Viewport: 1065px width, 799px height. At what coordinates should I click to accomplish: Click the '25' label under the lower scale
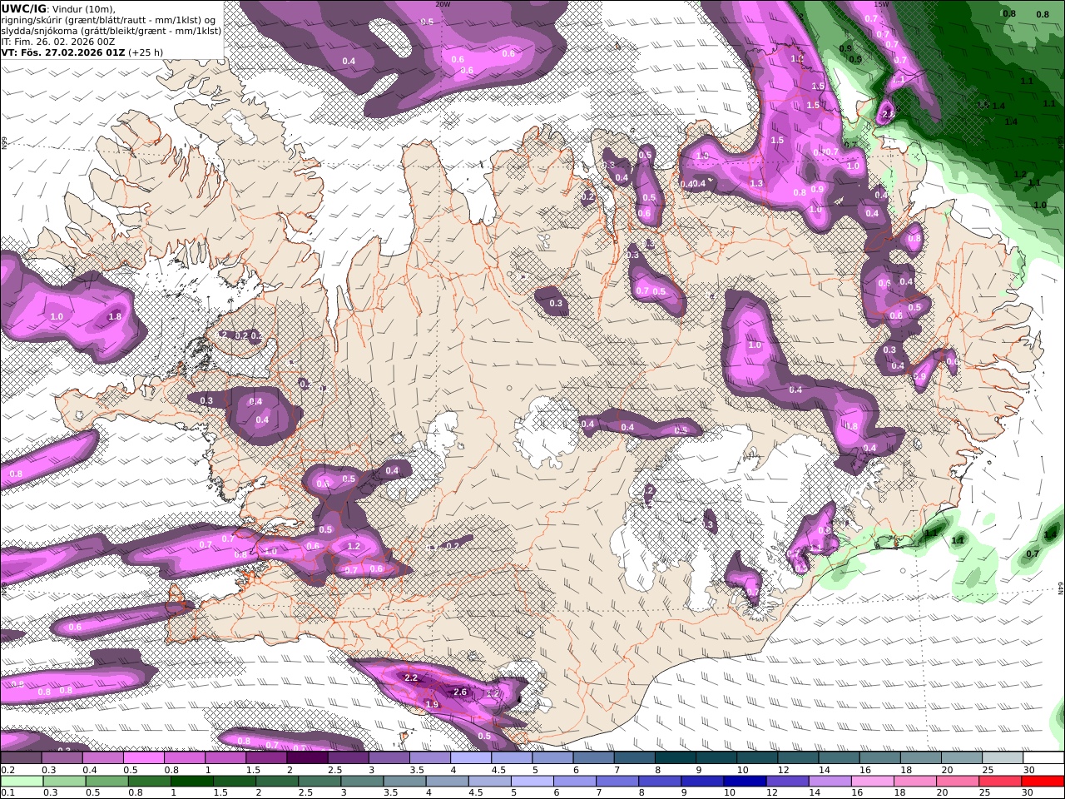tap(985, 793)
